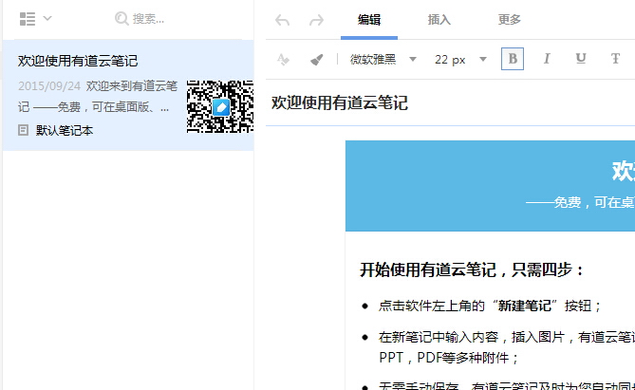This screenshot has height=390, width=635.
Task: Click the QR code note thumbnail
Action: 220,106
